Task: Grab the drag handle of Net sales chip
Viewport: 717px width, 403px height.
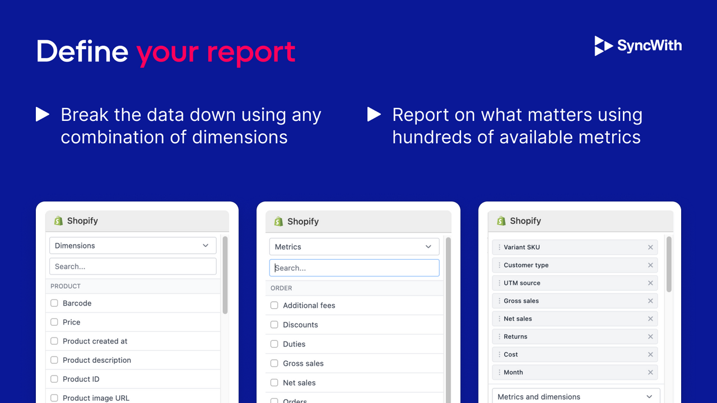Action: [499, 318]
